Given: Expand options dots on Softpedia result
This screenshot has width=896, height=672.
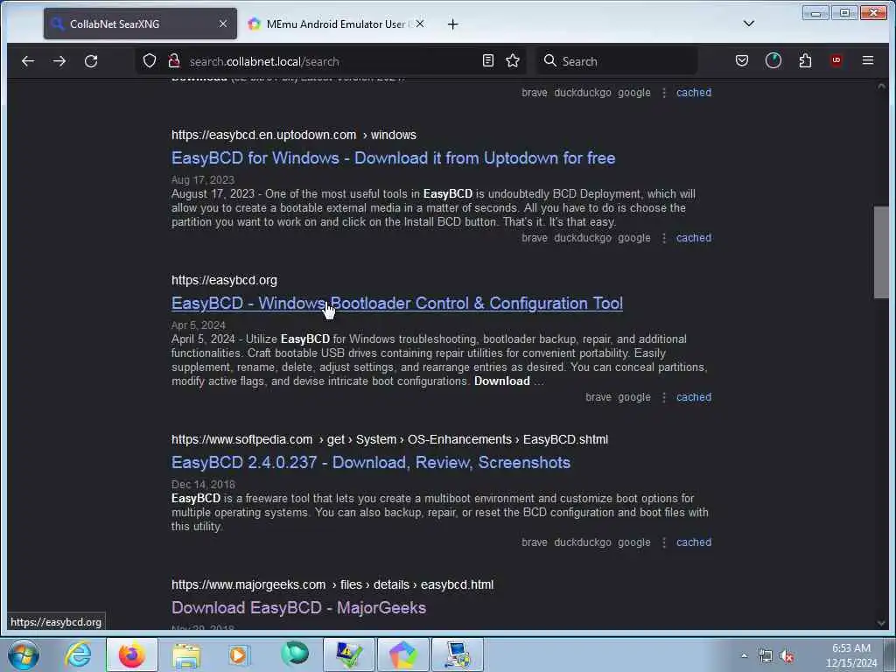Looking at the screenshot, I should 663,542.
